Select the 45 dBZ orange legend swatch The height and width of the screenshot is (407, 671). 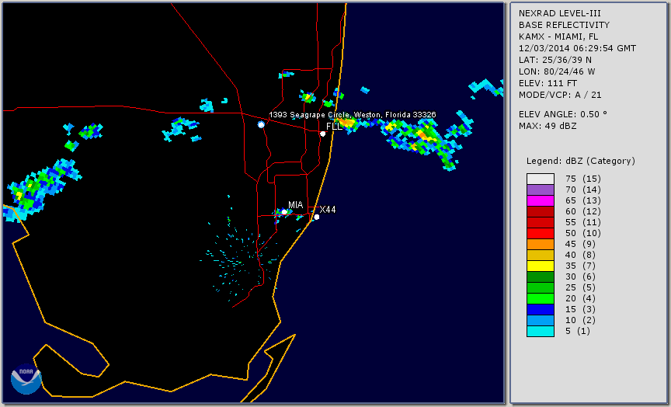[x=541, y=245]
